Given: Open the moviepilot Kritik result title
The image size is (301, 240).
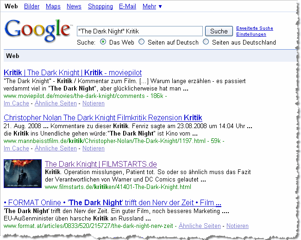Looking at the screenshot, I should point(73,73).
